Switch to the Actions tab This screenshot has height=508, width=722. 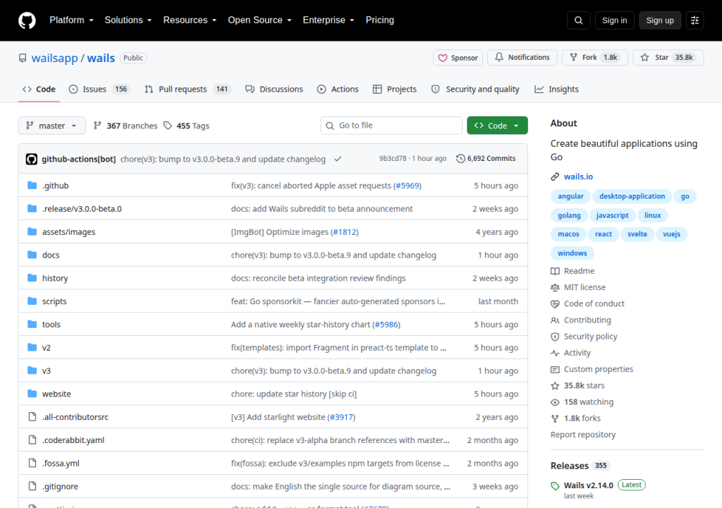click(x=338, y=90)
